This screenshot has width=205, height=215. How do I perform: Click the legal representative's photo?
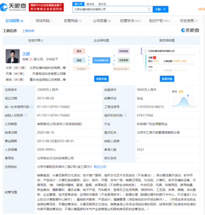coord(12,56)
